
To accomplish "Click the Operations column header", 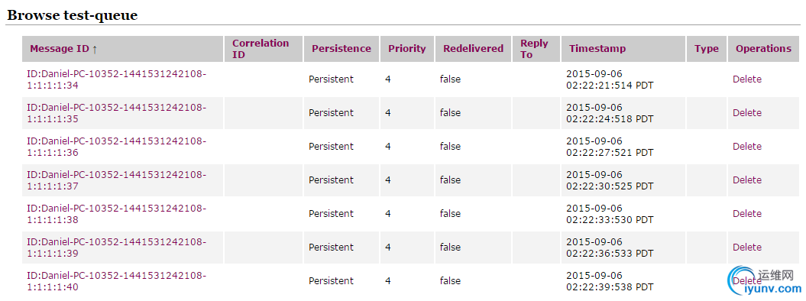I will click(763, 49).
